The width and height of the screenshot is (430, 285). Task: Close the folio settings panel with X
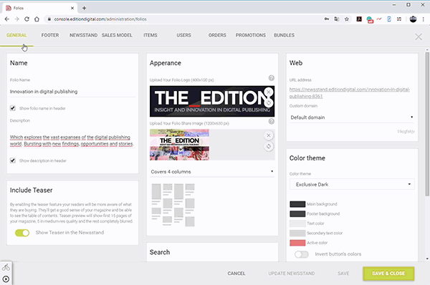tap(419, 37)
